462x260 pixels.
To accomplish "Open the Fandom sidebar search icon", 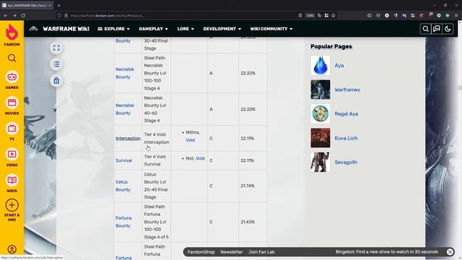I will point(12,58).
